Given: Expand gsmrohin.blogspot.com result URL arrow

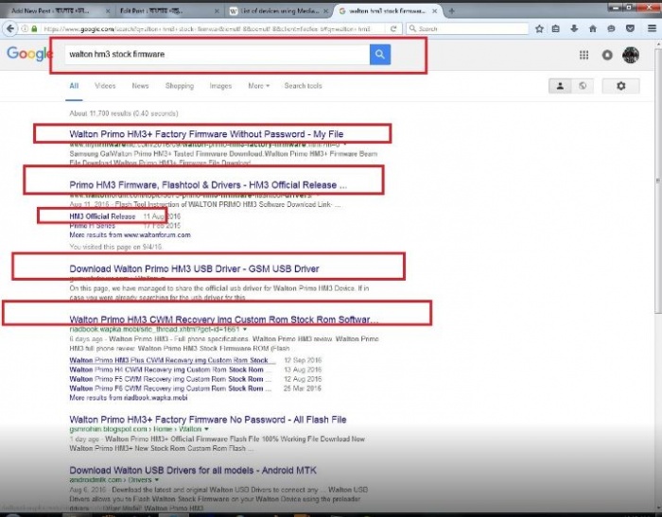Looking at the screenshot, I should (206, 429).
